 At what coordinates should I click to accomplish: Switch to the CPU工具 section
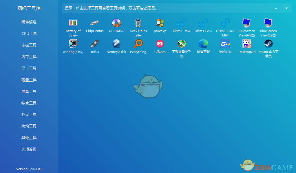(29, 34)
